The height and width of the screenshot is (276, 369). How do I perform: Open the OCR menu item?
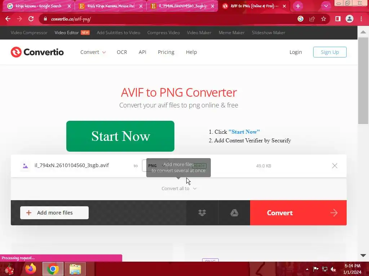coord(122,52)
